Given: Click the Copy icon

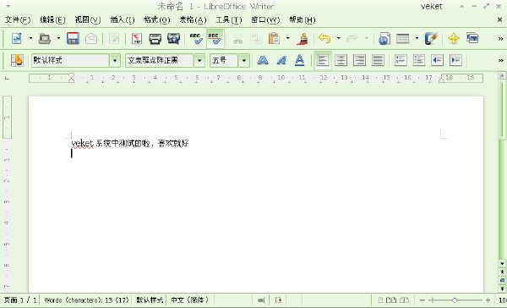Looking at the screenshot, I should 256,39.
